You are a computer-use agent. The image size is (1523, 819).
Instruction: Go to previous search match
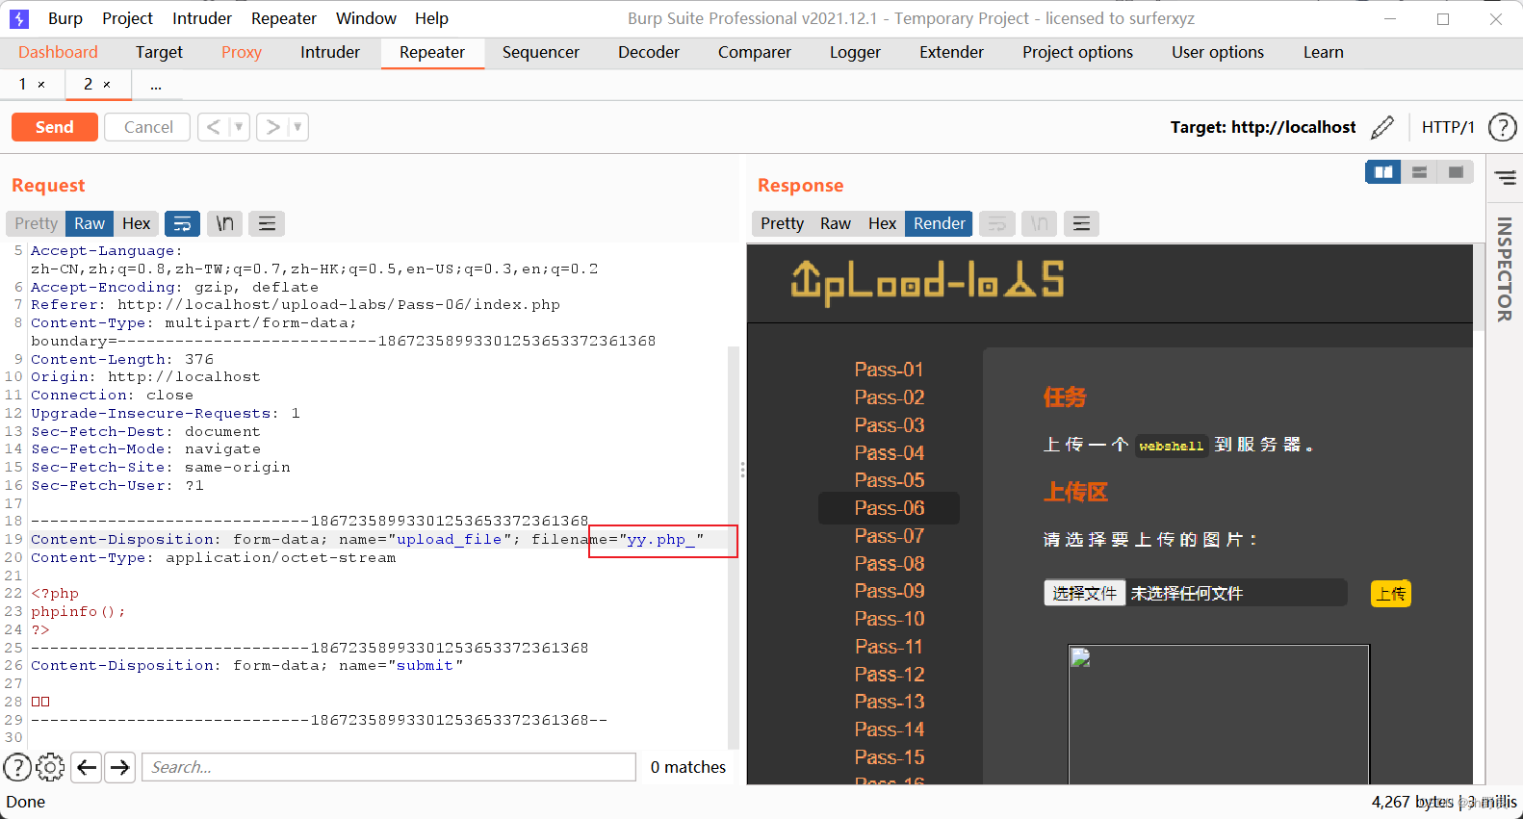tap(87, 767)
